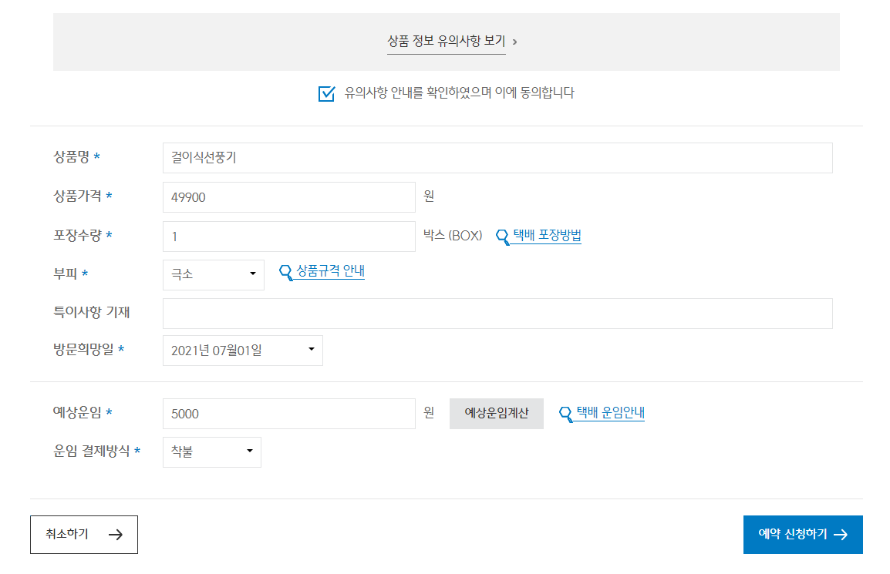The height and width of the screenshot is (574, 890).
Task: Click the 박스 (BOX) unit text
Action: pyautogui.click(x=453, y=236)
